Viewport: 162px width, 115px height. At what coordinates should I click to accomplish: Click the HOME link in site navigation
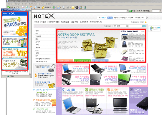(x=37, y=22)
